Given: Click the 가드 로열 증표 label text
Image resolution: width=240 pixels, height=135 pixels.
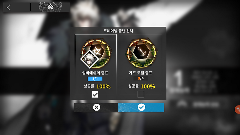Looking at the screenshot, I should (x=141, y=73).
